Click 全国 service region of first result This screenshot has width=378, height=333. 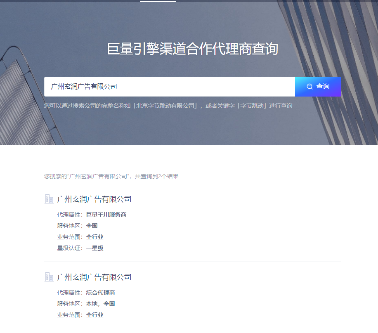click(92, 226)
